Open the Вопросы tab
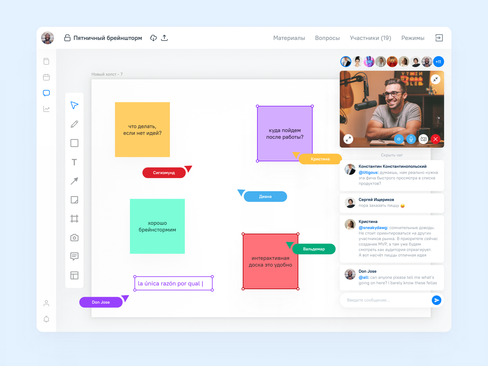Screen dimensions: 488x366 [x=327, y=38]
